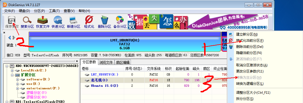Select the LMT_UBUNTU(H:) FAT32 partition bar
The image size is (303, 103).
click(x=125, y=42)
